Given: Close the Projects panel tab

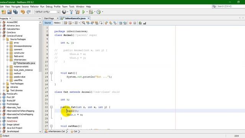Looking at the screenshot, I should pyautogui.click(x=10, y=18).
